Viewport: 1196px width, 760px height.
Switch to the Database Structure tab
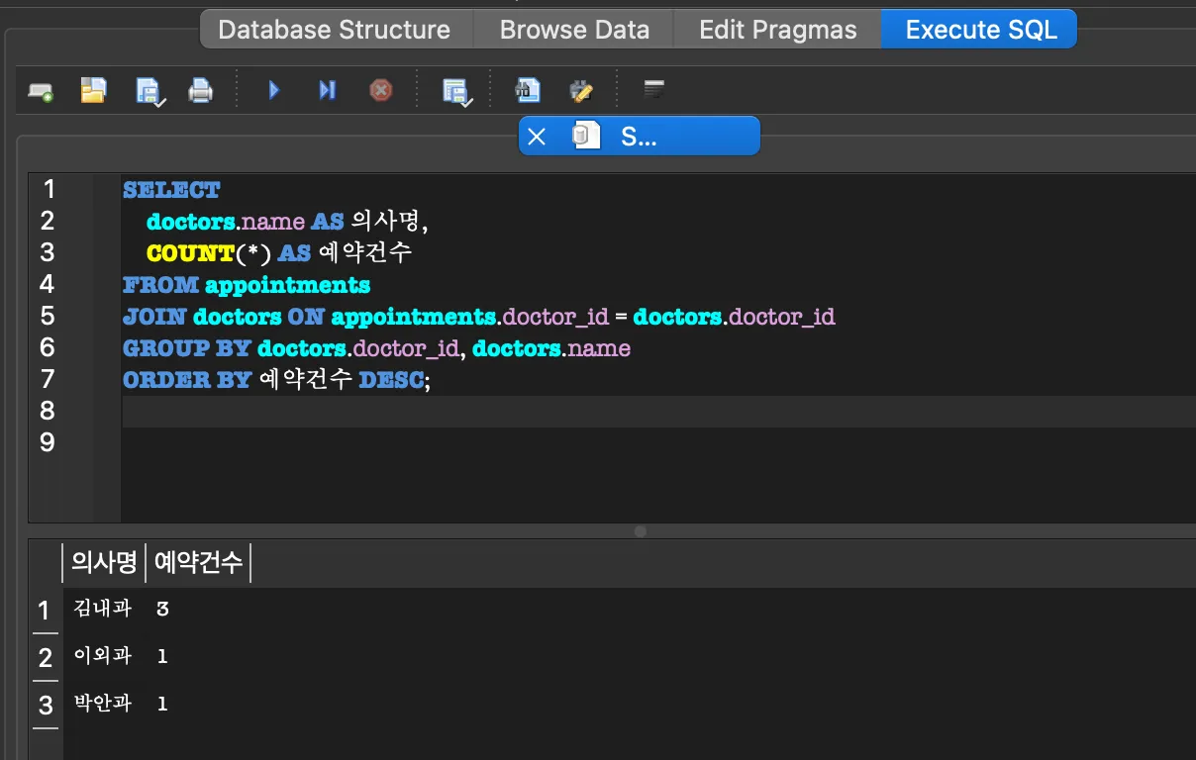tap(335, 30)
